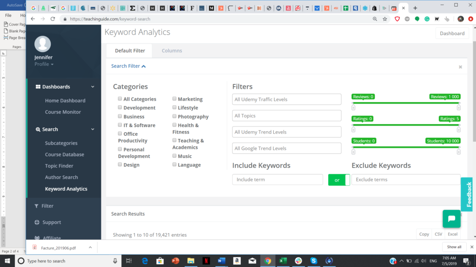Click the Dashboard button top right
The width and height of the screenshot is (476, 267).
[x=452, y=33]
